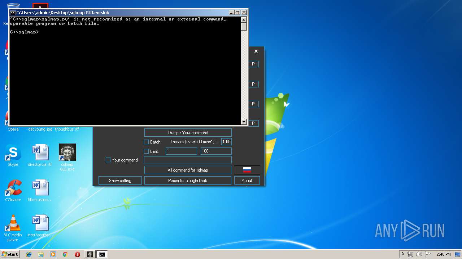Enable the Batch checkbox
Screen dimensions: 462x259
[147, 142]
